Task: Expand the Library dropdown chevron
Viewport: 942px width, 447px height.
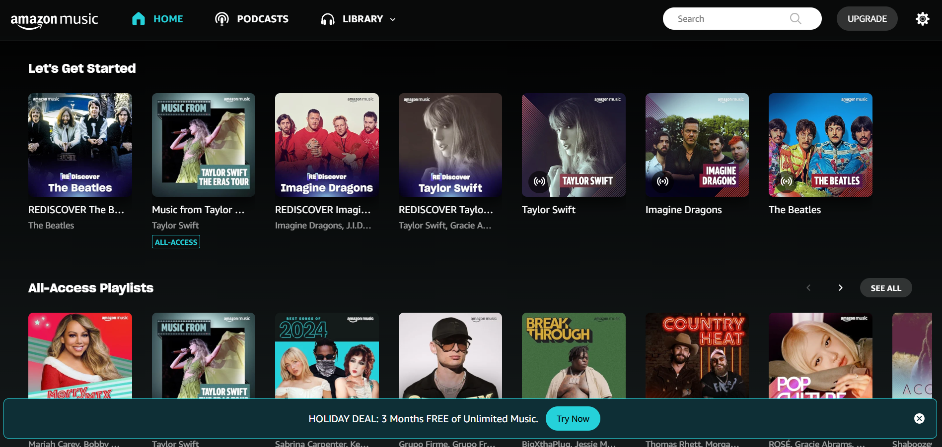Action: [x=393, y=19]
